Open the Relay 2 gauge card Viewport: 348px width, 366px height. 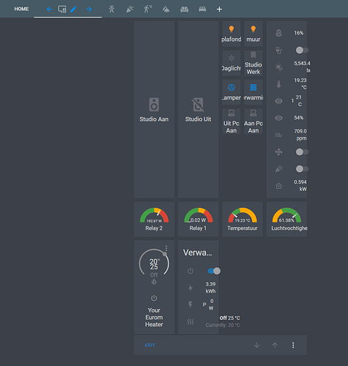[x=154, y=219]
